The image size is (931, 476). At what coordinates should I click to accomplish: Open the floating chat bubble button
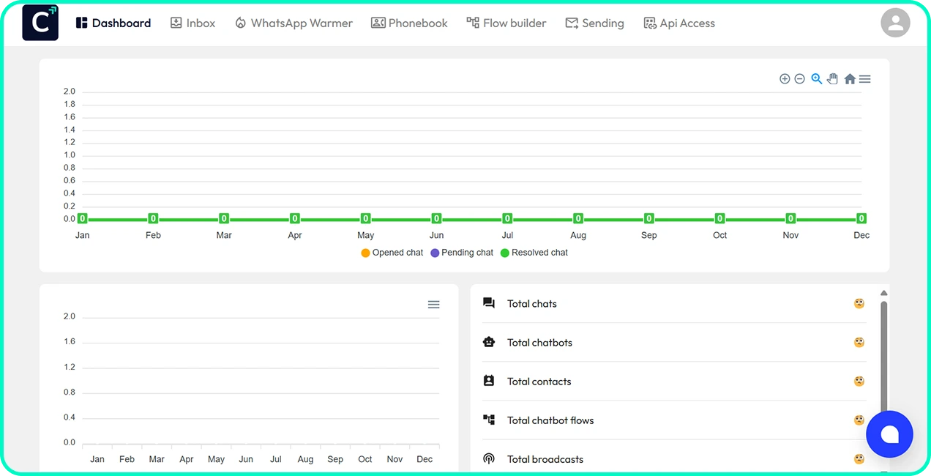[889, 434]
